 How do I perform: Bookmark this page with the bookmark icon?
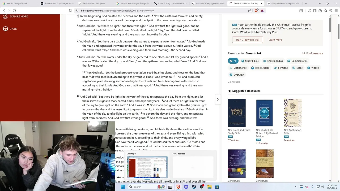(x=70, y=11)
